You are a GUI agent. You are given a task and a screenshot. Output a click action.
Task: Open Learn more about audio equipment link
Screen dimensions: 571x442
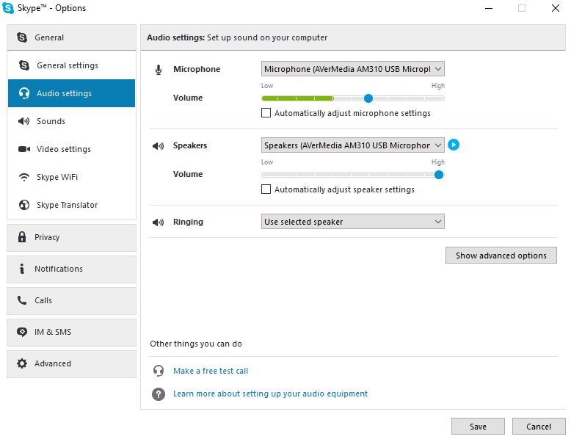(271, 394)
